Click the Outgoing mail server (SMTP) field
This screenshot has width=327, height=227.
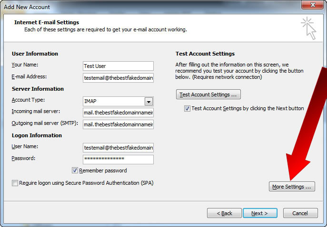click(x=118, y=124)
